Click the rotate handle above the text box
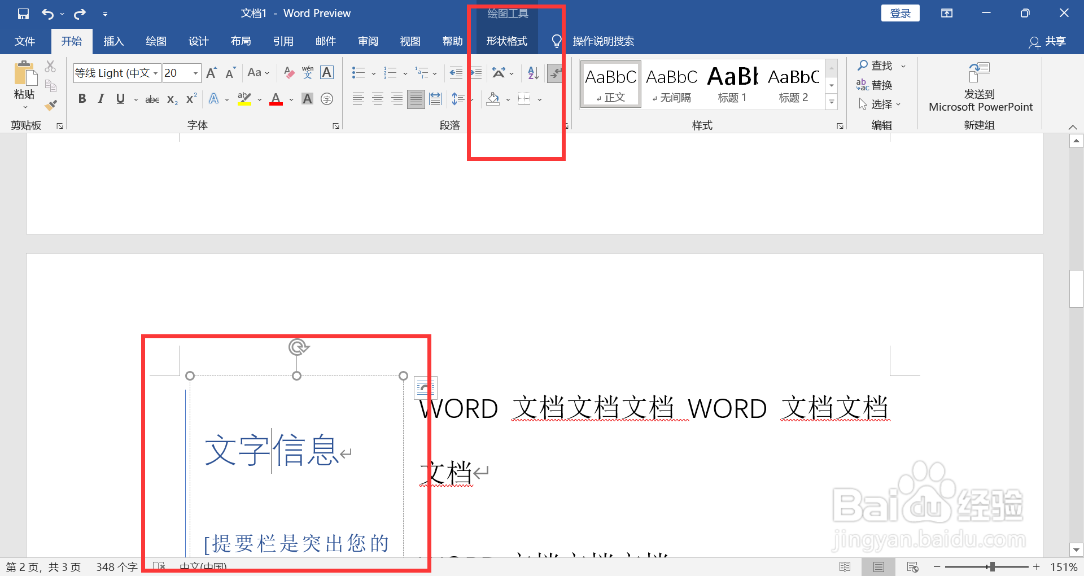Image resolution: width=1084 pixels, height=576 pixels. coord(298,347)
